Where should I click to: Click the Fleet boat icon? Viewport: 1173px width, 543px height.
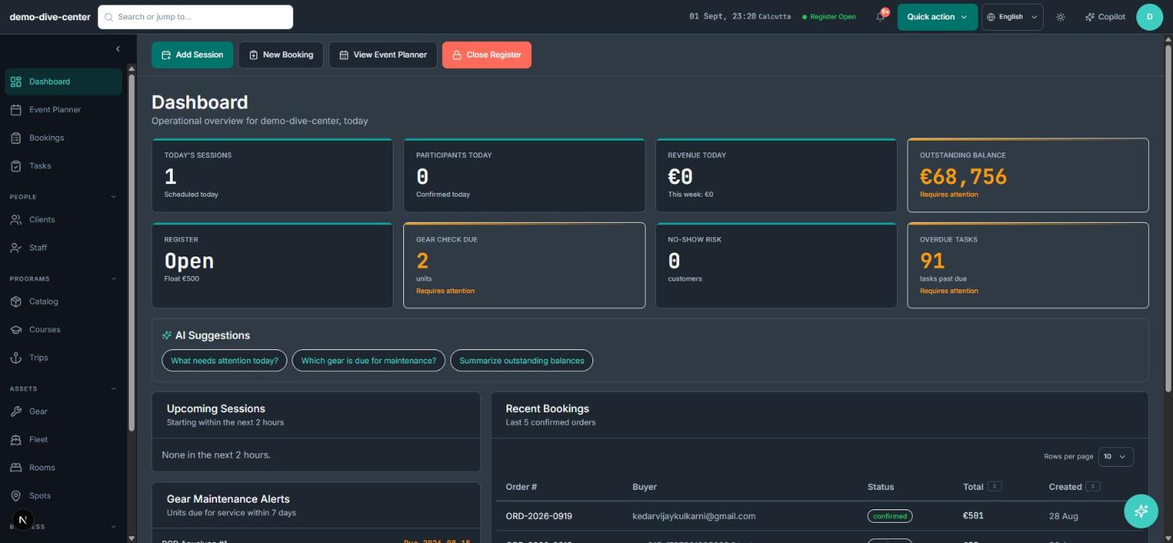click(x=16, y=440)
